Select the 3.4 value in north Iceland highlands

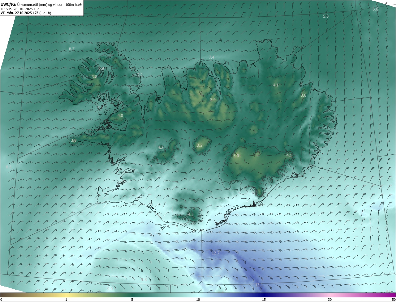coord(213,99)
